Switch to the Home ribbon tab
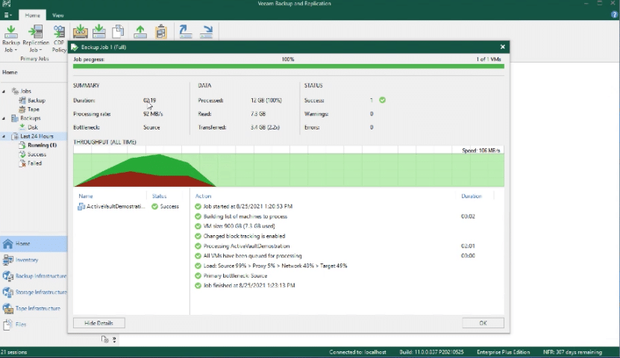Viewport: 620px width, 358px height. [32, 15]
